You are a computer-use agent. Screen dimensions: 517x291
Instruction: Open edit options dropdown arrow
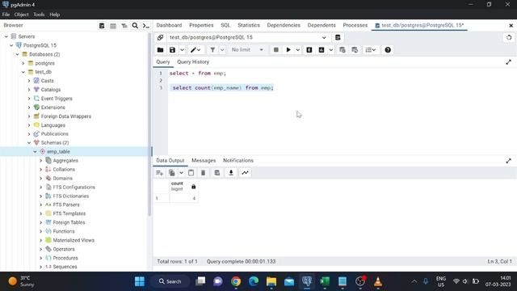[200, 50]
